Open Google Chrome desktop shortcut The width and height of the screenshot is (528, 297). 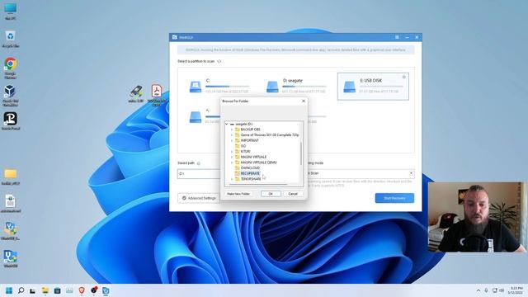coord(11,68)
